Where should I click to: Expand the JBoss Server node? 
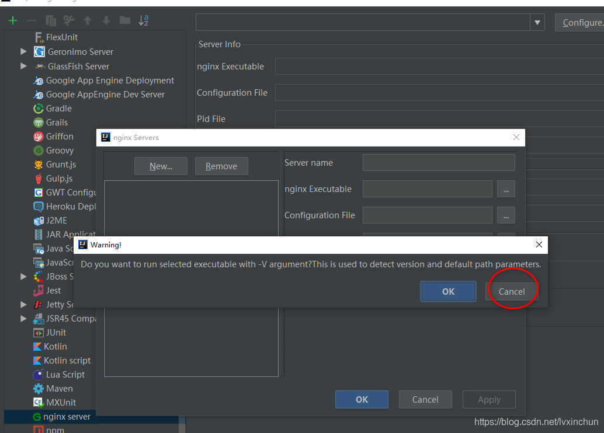(23, 277)
